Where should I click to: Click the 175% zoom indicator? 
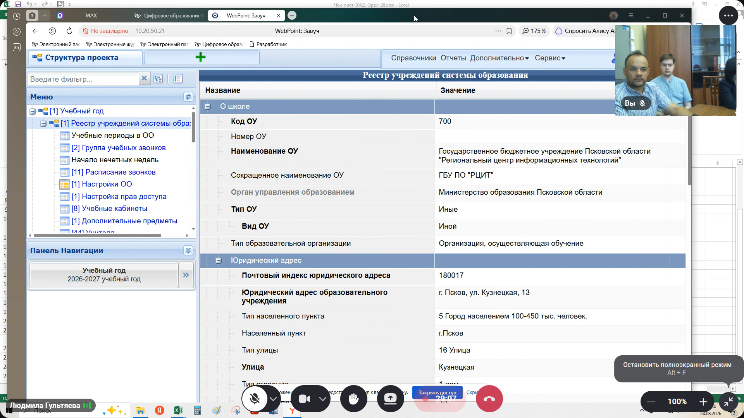(534, 31)
